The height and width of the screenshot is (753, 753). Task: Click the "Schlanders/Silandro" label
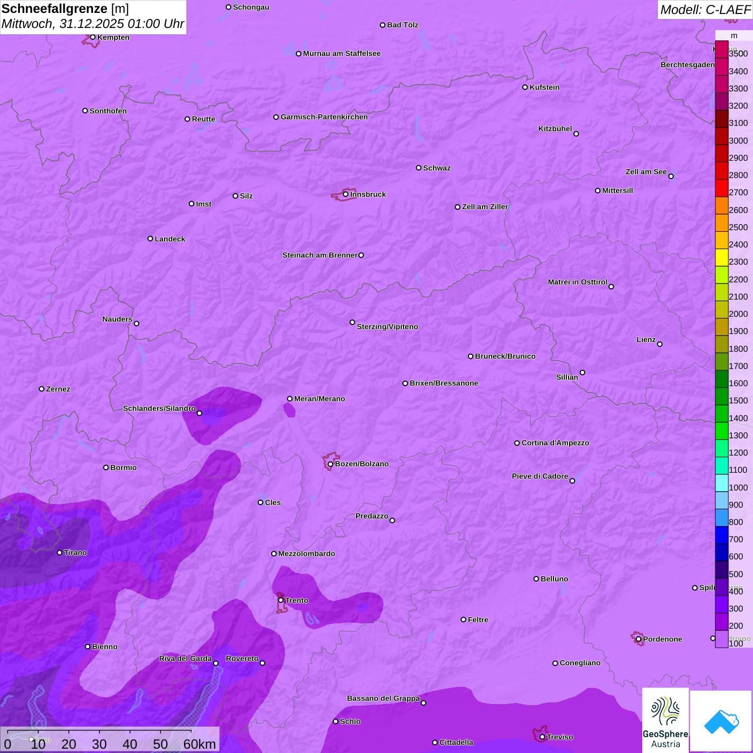coord(159,408)
